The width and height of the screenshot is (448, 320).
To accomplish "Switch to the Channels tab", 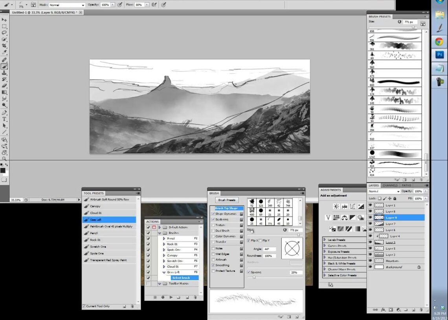I will pyautogui.click(x=390, y=185).
